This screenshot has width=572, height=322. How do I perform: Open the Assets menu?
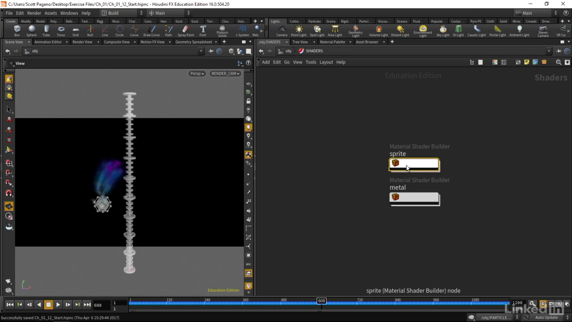50,13
